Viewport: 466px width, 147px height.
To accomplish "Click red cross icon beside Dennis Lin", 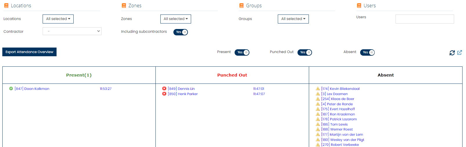I will pyautogui.click(x=164, y=88).
